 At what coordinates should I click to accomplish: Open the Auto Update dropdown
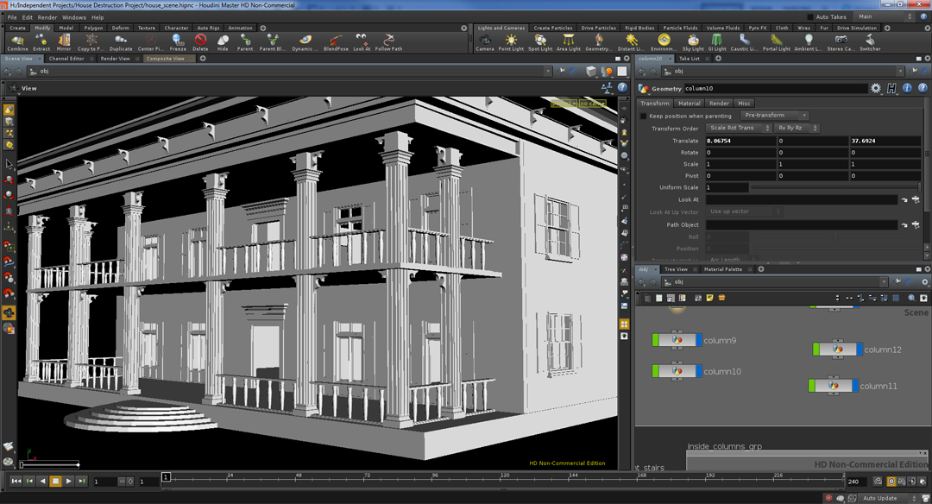tap(887, 498)
